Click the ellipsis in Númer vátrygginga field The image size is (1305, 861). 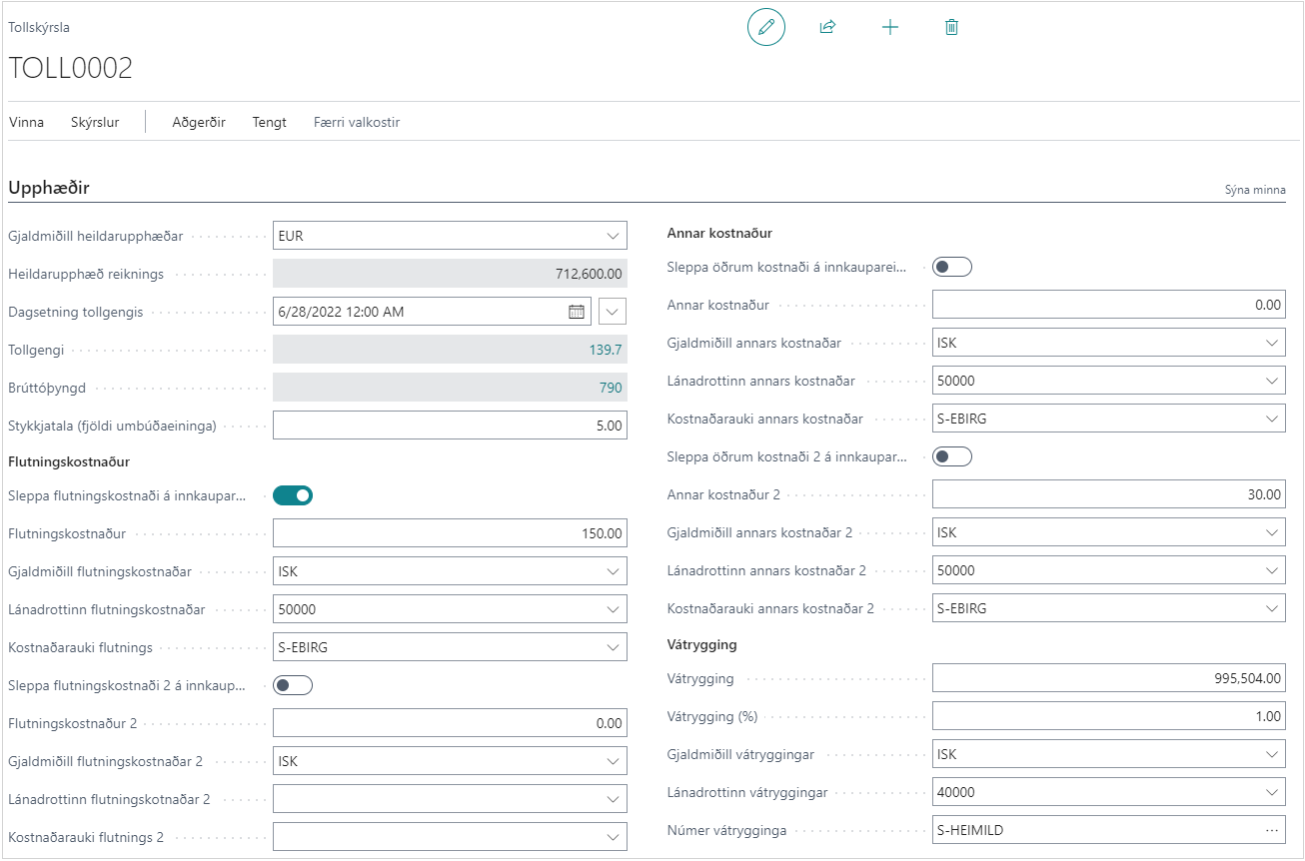point(1271,830)
